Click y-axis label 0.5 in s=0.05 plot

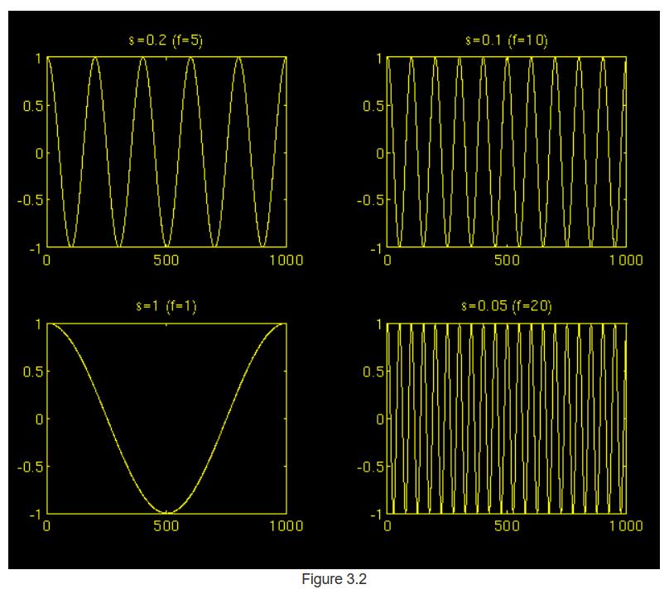[x=373, y=371]
